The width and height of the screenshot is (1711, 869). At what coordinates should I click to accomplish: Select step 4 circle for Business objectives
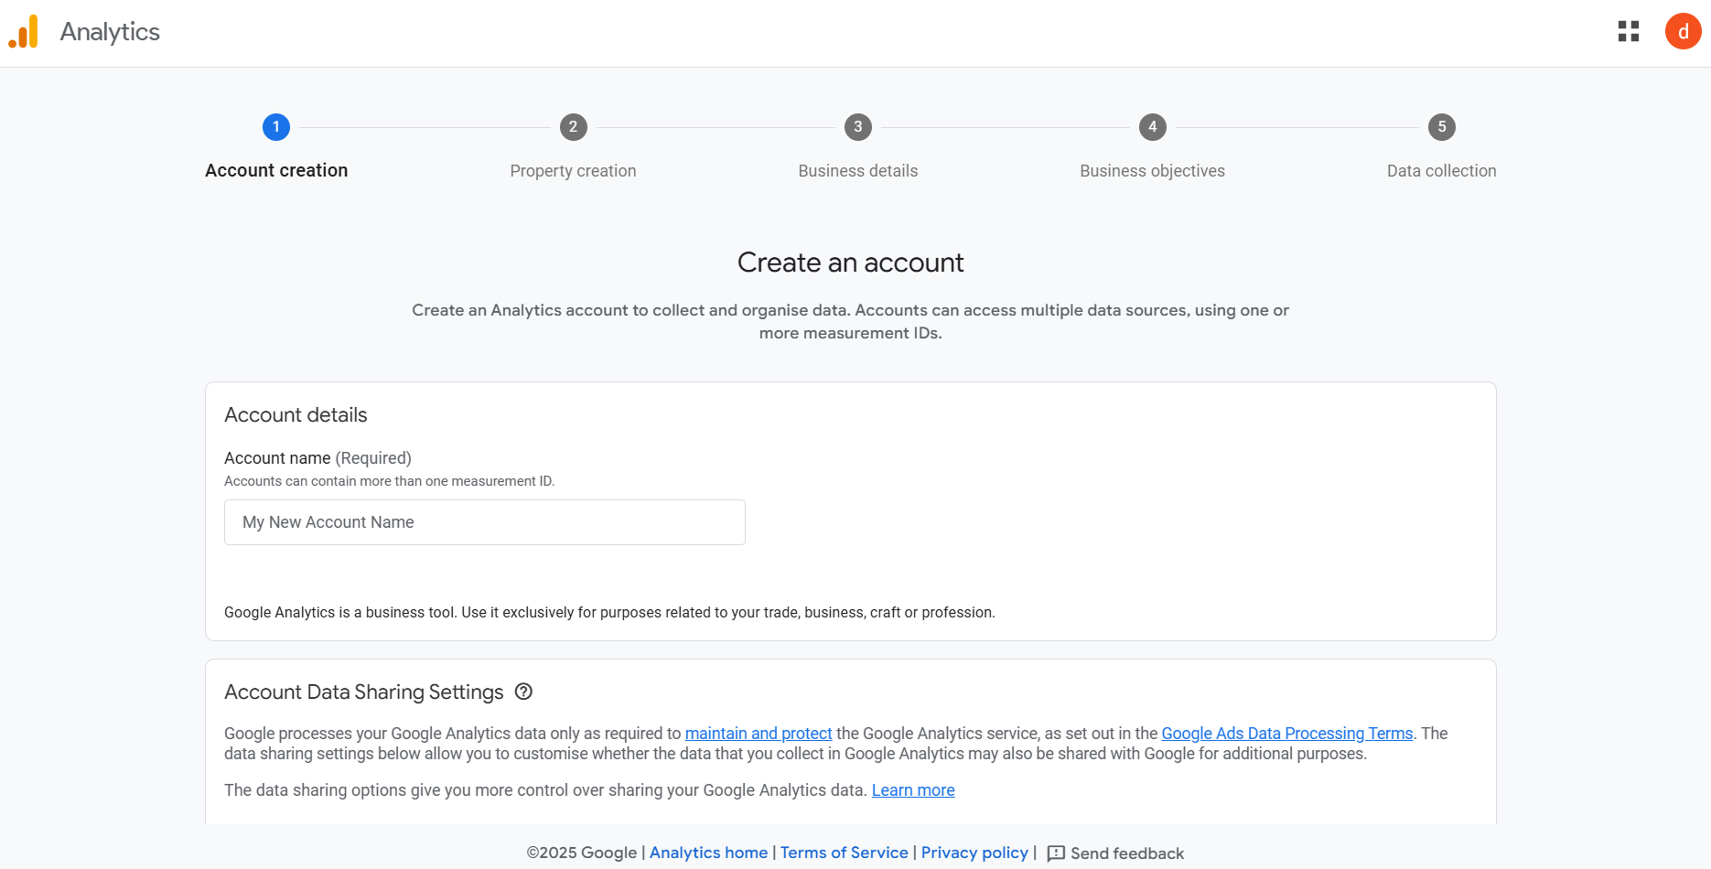[x=1153, y=127]
